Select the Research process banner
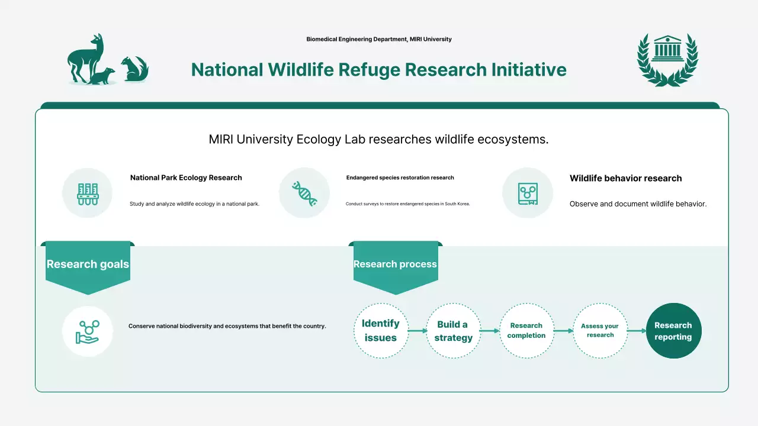 point(395,265)
